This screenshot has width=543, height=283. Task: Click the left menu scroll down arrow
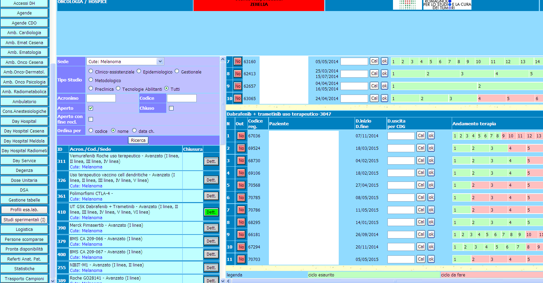tap(53, 281)
